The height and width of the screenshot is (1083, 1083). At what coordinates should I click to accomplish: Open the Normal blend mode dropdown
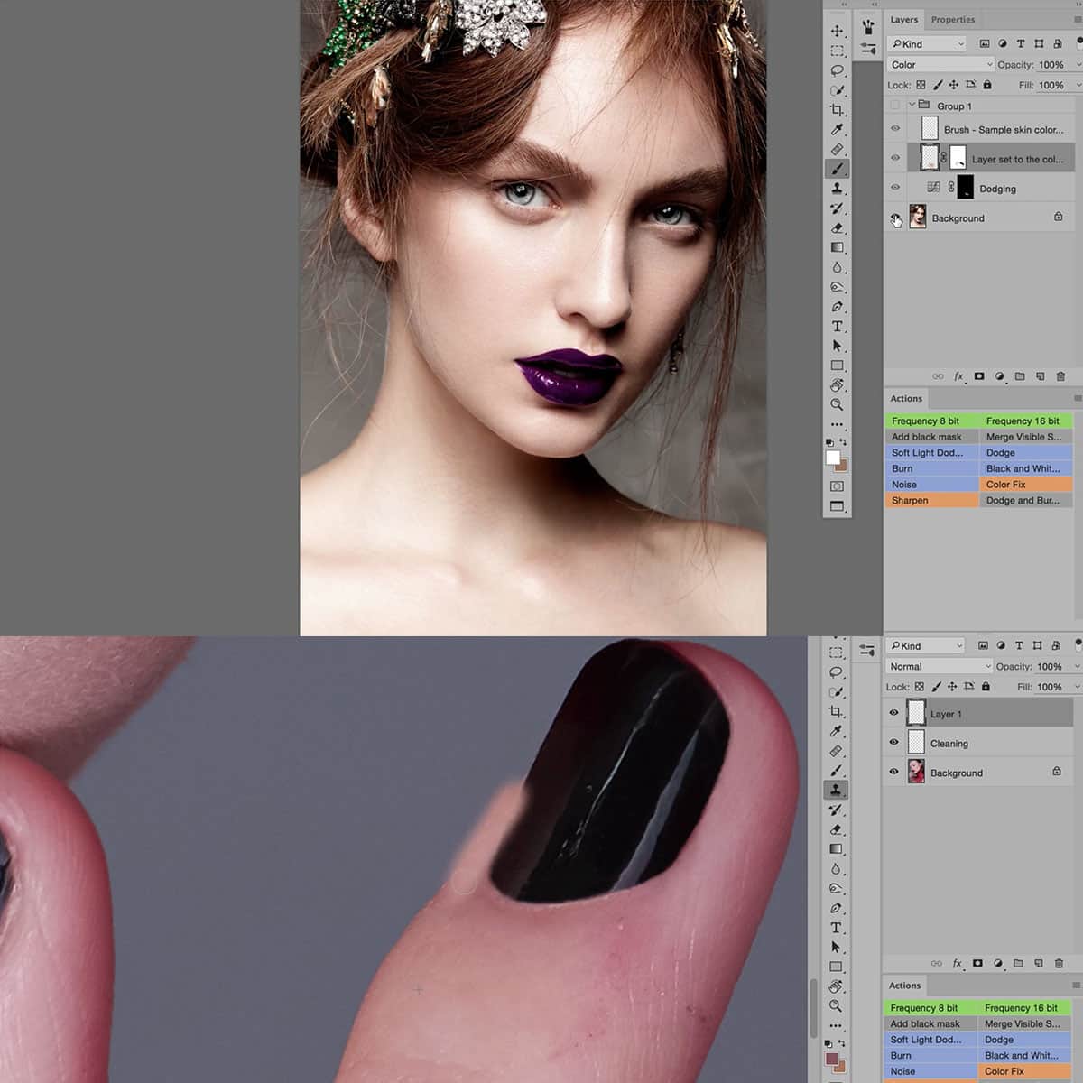pos(937,666)
